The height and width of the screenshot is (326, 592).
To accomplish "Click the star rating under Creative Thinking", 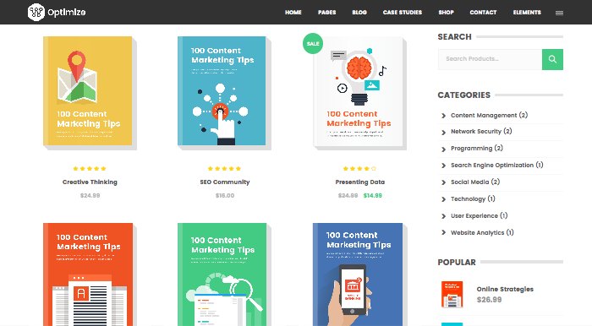I will (x=90, y=168).
